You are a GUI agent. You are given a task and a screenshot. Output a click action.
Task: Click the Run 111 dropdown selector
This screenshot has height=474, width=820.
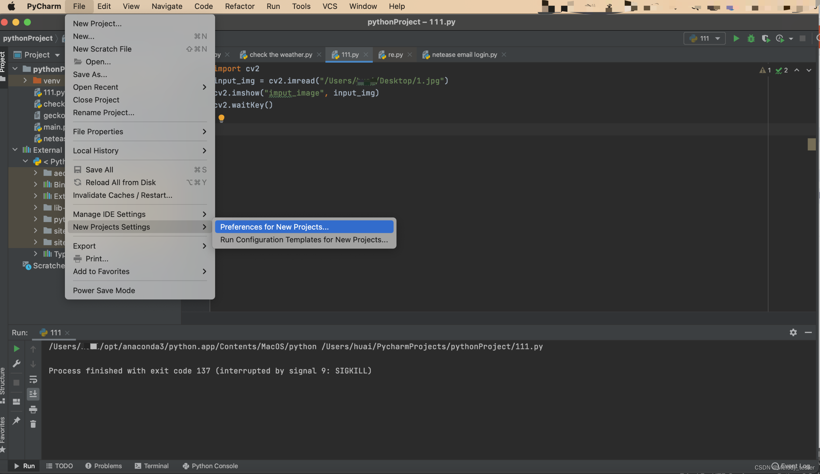click(703, 38)
